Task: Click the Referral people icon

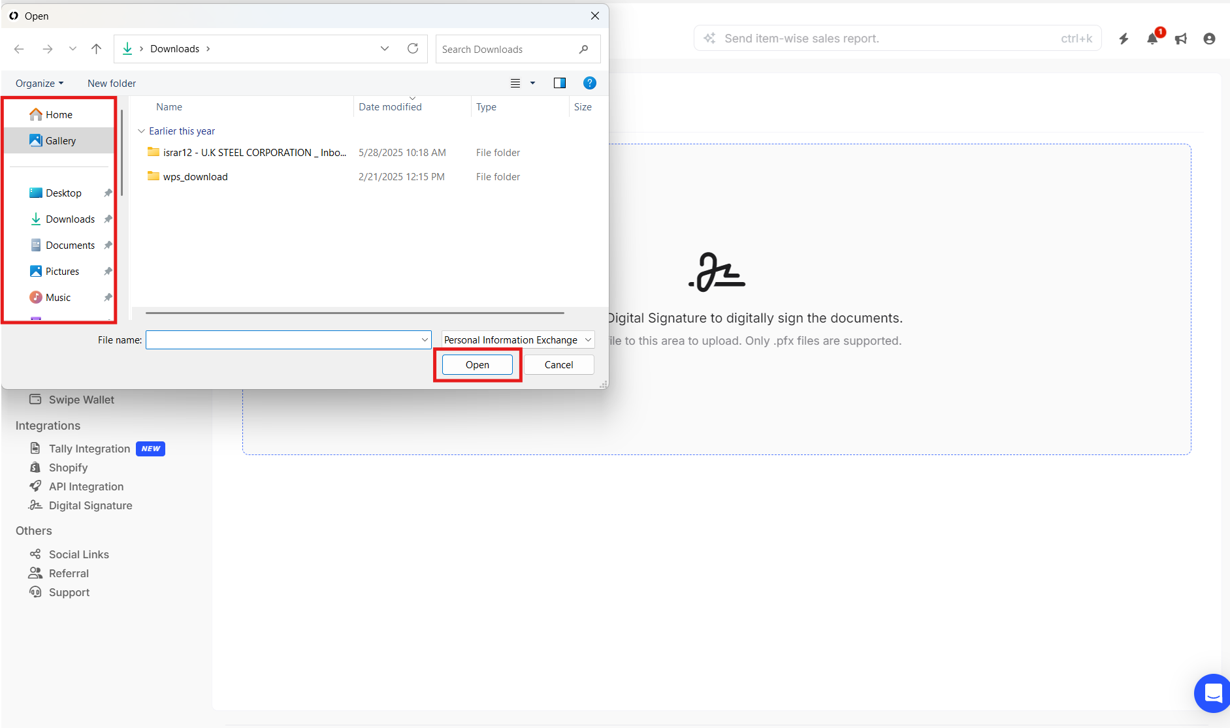Action: click(x=35, y=573)
